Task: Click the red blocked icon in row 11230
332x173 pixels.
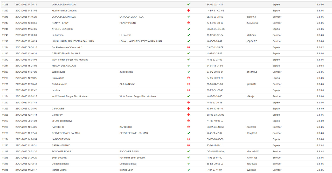Action: pyautogui.click(x=189, y=102)
